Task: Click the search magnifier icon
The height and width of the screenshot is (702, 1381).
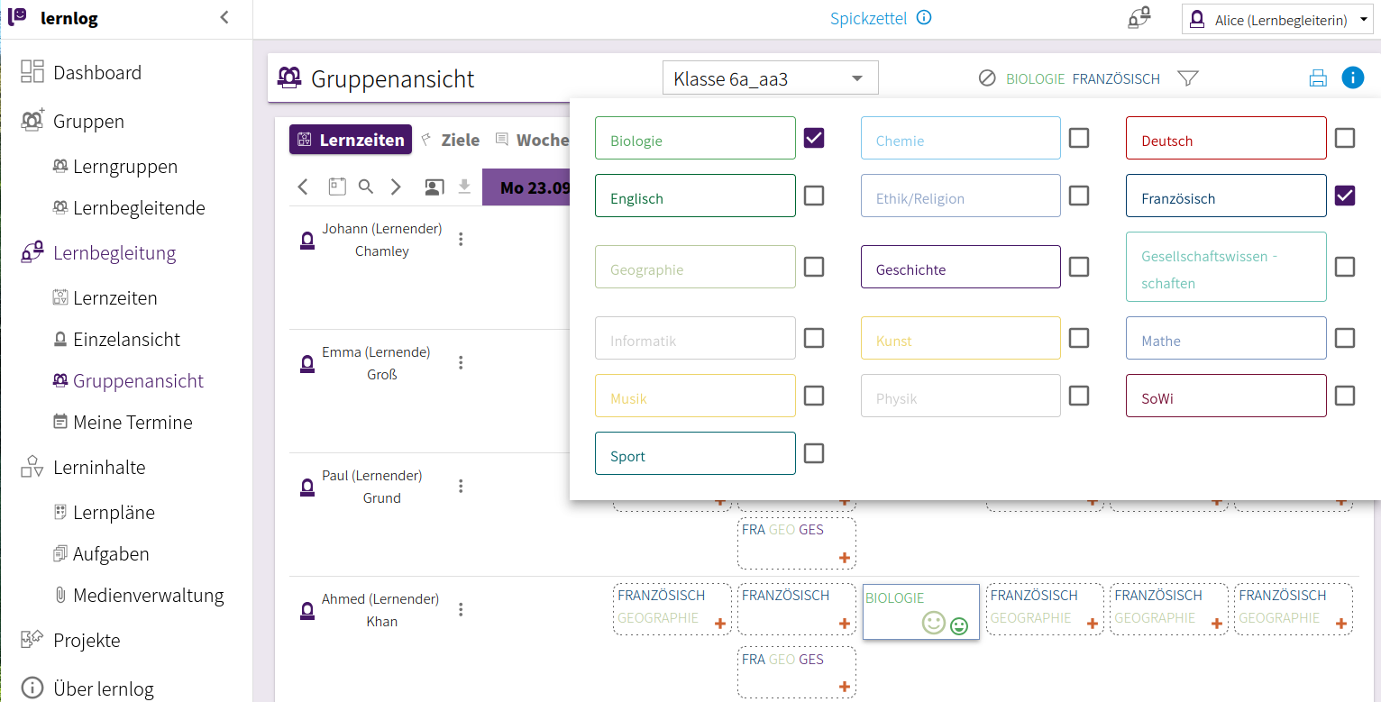Action: coord(366,187)
